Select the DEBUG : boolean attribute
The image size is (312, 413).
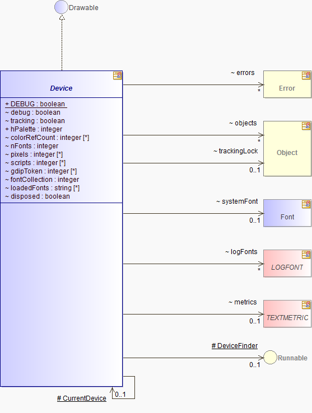click(35, 104)
